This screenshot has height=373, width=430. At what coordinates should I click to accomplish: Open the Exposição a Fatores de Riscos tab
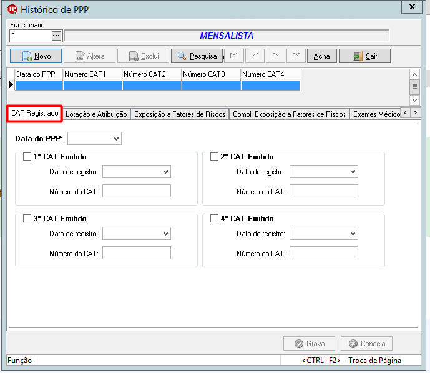point(180,114)
